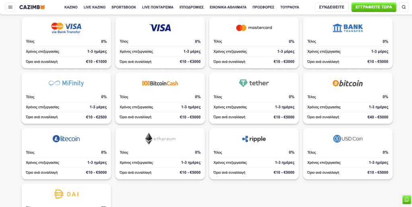Select the Tether payment logo
The height and width of the screenshot is (207, 412).
pyautogui.click(x=254, y=83)
